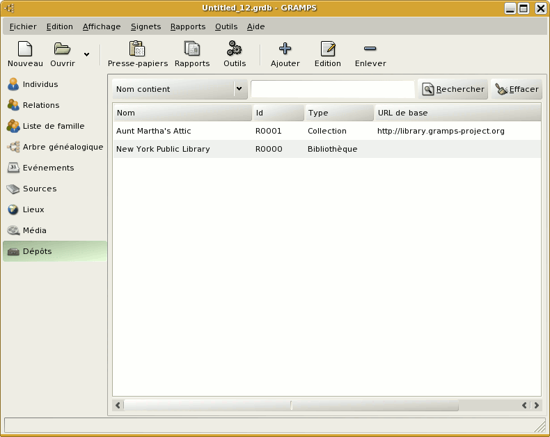Open the Signets menu
550x437 pixels.
tap(146, 26)
